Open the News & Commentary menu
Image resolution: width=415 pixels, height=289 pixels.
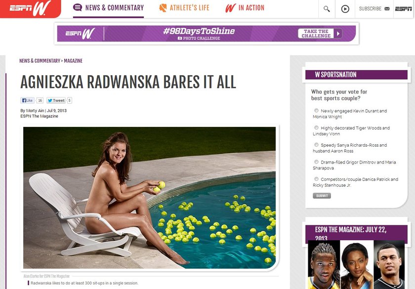109,8
